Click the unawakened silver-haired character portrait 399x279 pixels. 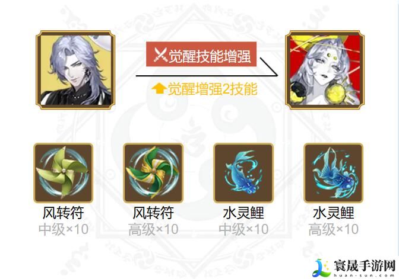click(x=75, y=70)
